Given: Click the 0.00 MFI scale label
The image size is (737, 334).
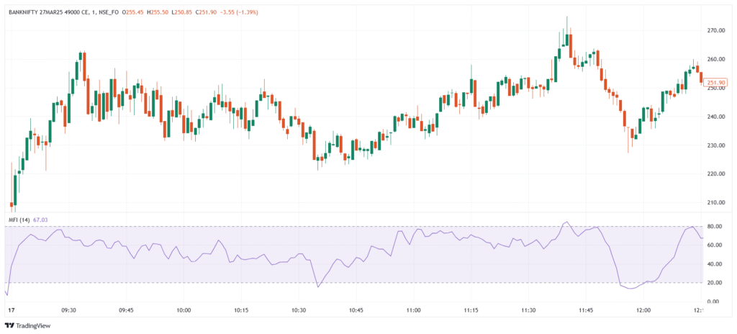Looking at the screenshot, I should (x=718, y=302).
